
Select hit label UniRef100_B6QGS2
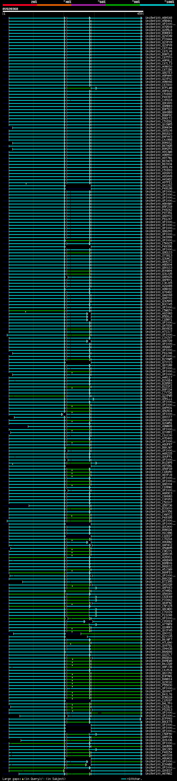pos(159,566)
